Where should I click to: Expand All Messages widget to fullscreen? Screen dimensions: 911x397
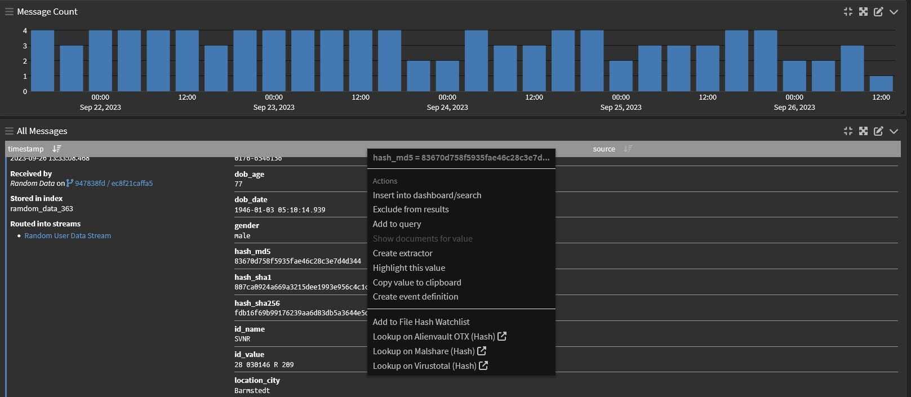863,131
